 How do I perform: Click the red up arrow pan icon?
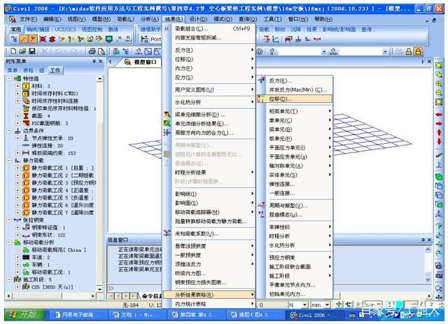[x=439, y=133]
